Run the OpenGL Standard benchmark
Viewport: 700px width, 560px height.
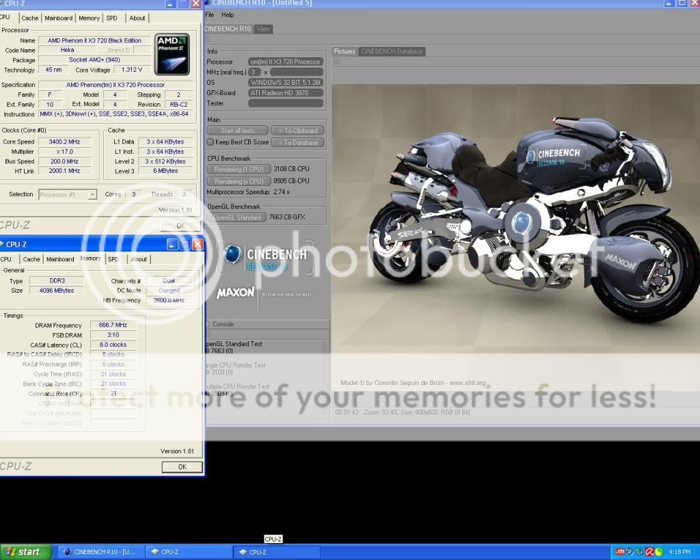(x=237, y=217)
